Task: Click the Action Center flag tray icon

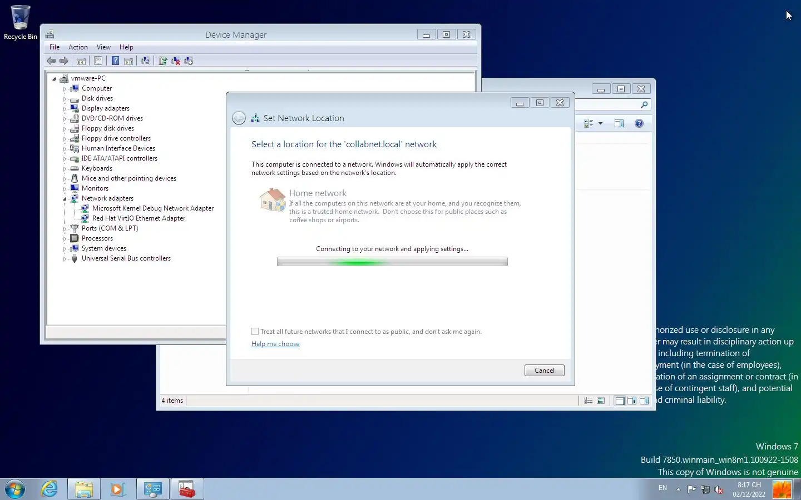Action: click(691, 489)
